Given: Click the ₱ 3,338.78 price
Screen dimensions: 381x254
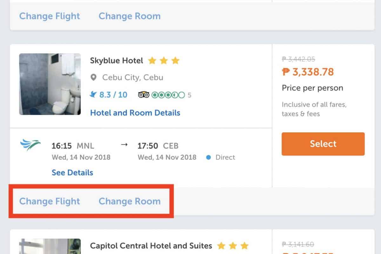Looking at the screenshot, I should pos(308,72).
